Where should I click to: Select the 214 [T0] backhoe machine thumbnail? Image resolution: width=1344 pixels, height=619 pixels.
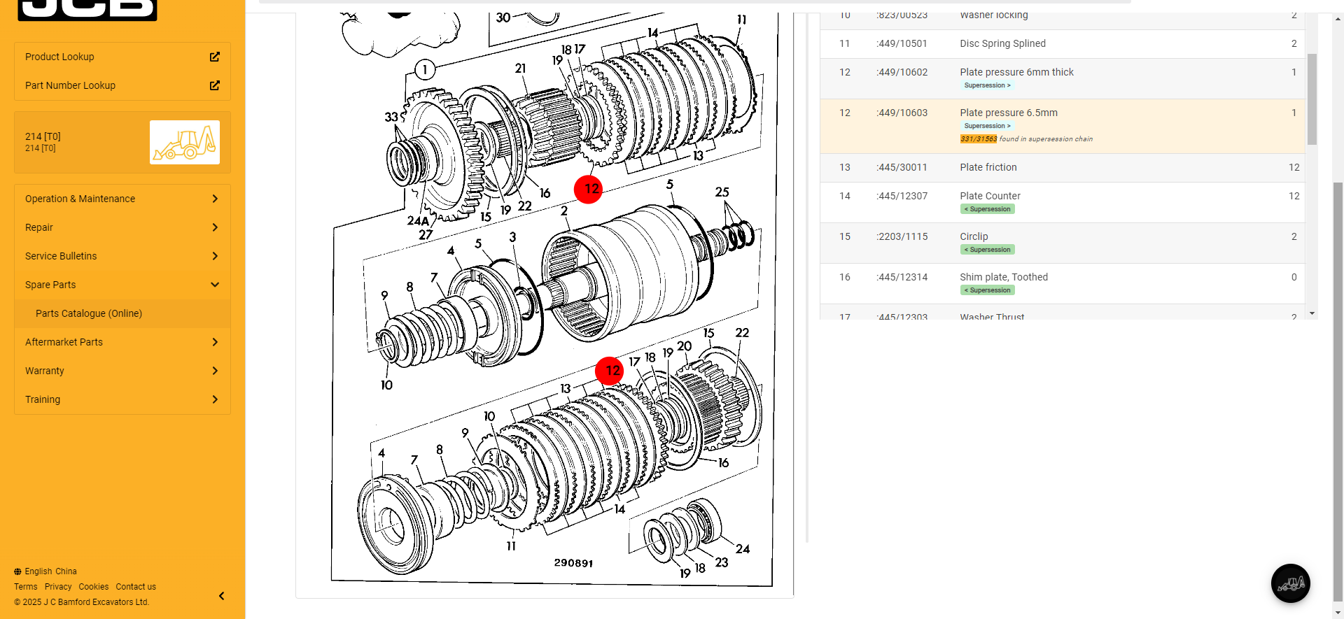(184, 142)
